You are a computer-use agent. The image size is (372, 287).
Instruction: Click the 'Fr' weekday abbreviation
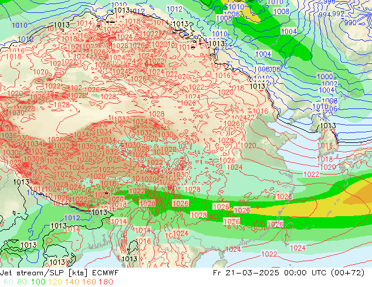click(x=217, y=273)
